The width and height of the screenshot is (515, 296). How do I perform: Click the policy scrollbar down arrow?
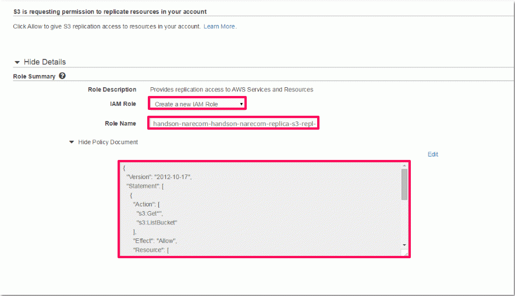tap(404, 245)
